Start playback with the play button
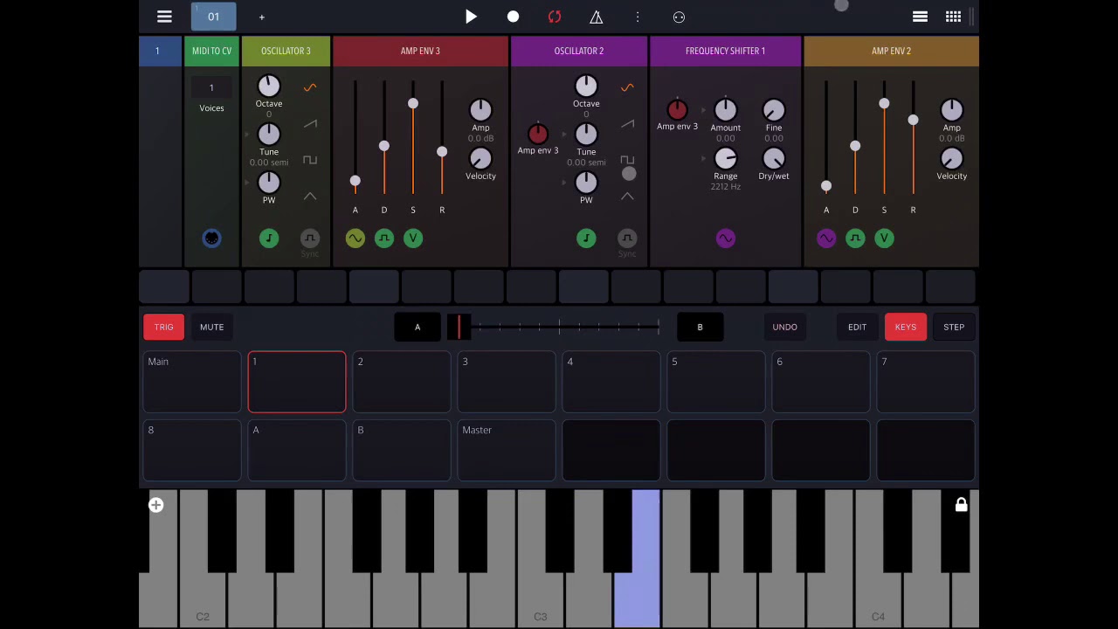Viewport: 1118px width, 629px height. click(x=471, y=17)
